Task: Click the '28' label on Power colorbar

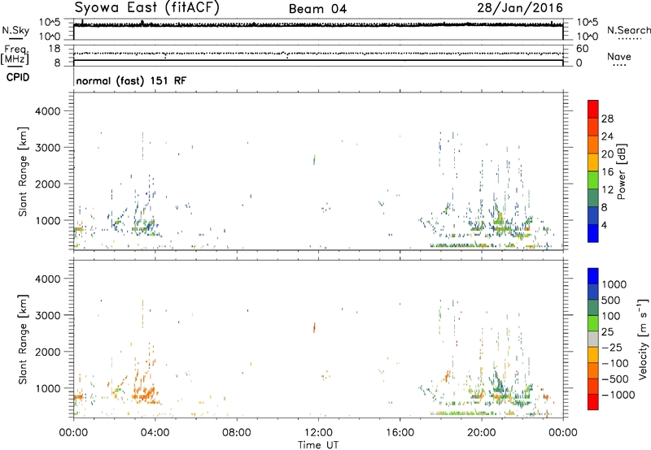Action: (607, 119)
